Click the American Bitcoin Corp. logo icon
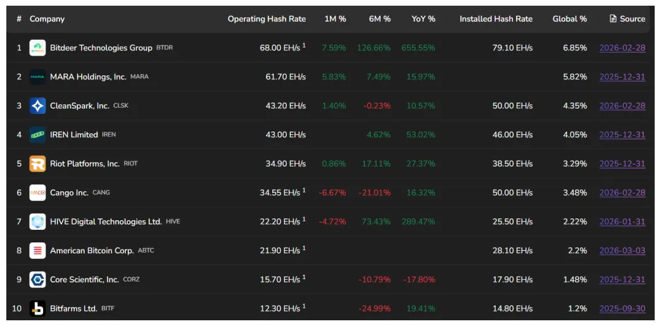This screenshot has height=326, width=661. pyautogui.click(x=37, y=251)
